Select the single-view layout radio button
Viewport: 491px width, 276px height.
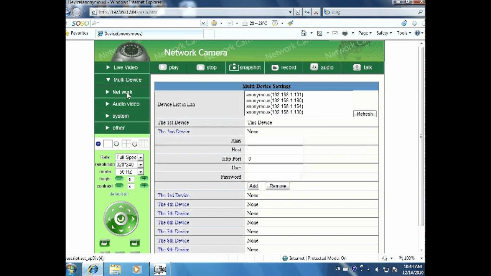point(98,144)
